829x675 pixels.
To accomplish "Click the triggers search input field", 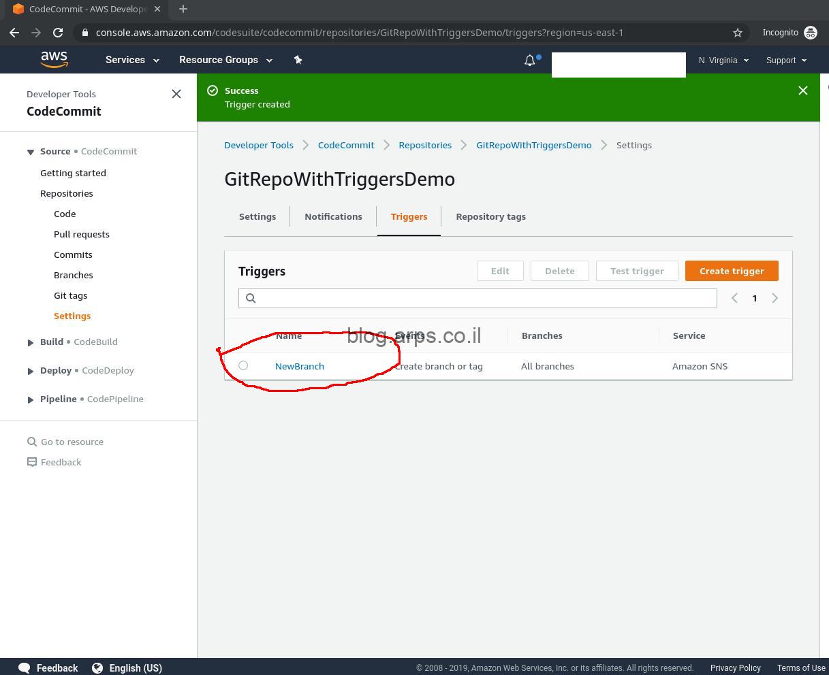I will coord(478,298).
